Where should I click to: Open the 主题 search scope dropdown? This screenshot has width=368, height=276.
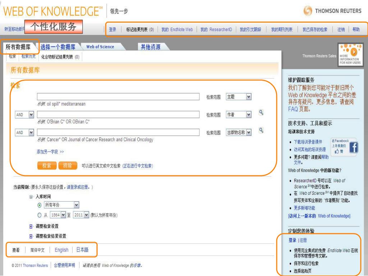point(239,97)
